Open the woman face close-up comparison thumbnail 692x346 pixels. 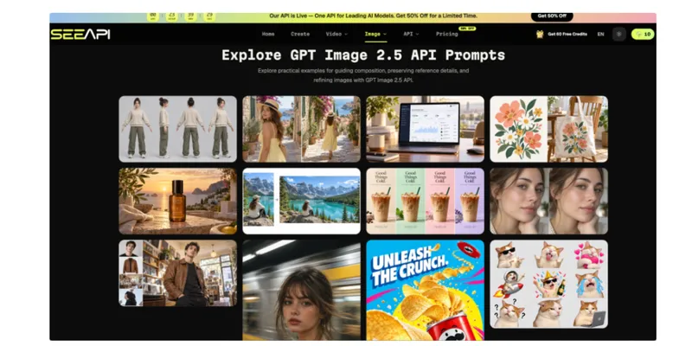548,201
